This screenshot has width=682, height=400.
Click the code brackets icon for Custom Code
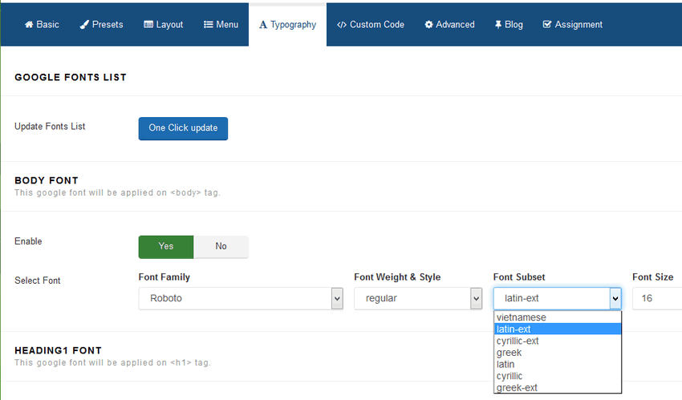342,25
